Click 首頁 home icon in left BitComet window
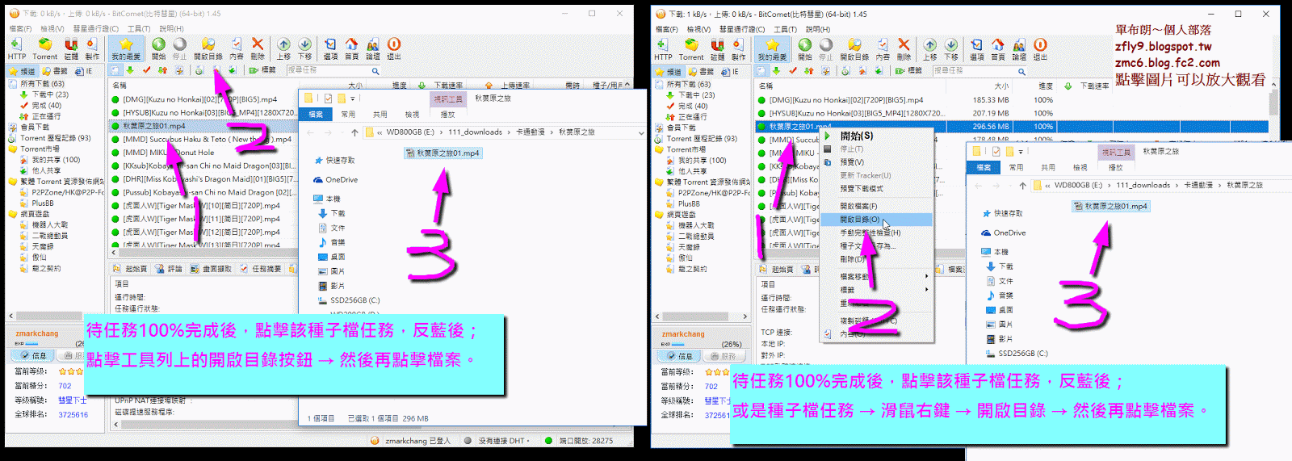Viewport: 1292px width, 461px height. (x=351, y=48)
